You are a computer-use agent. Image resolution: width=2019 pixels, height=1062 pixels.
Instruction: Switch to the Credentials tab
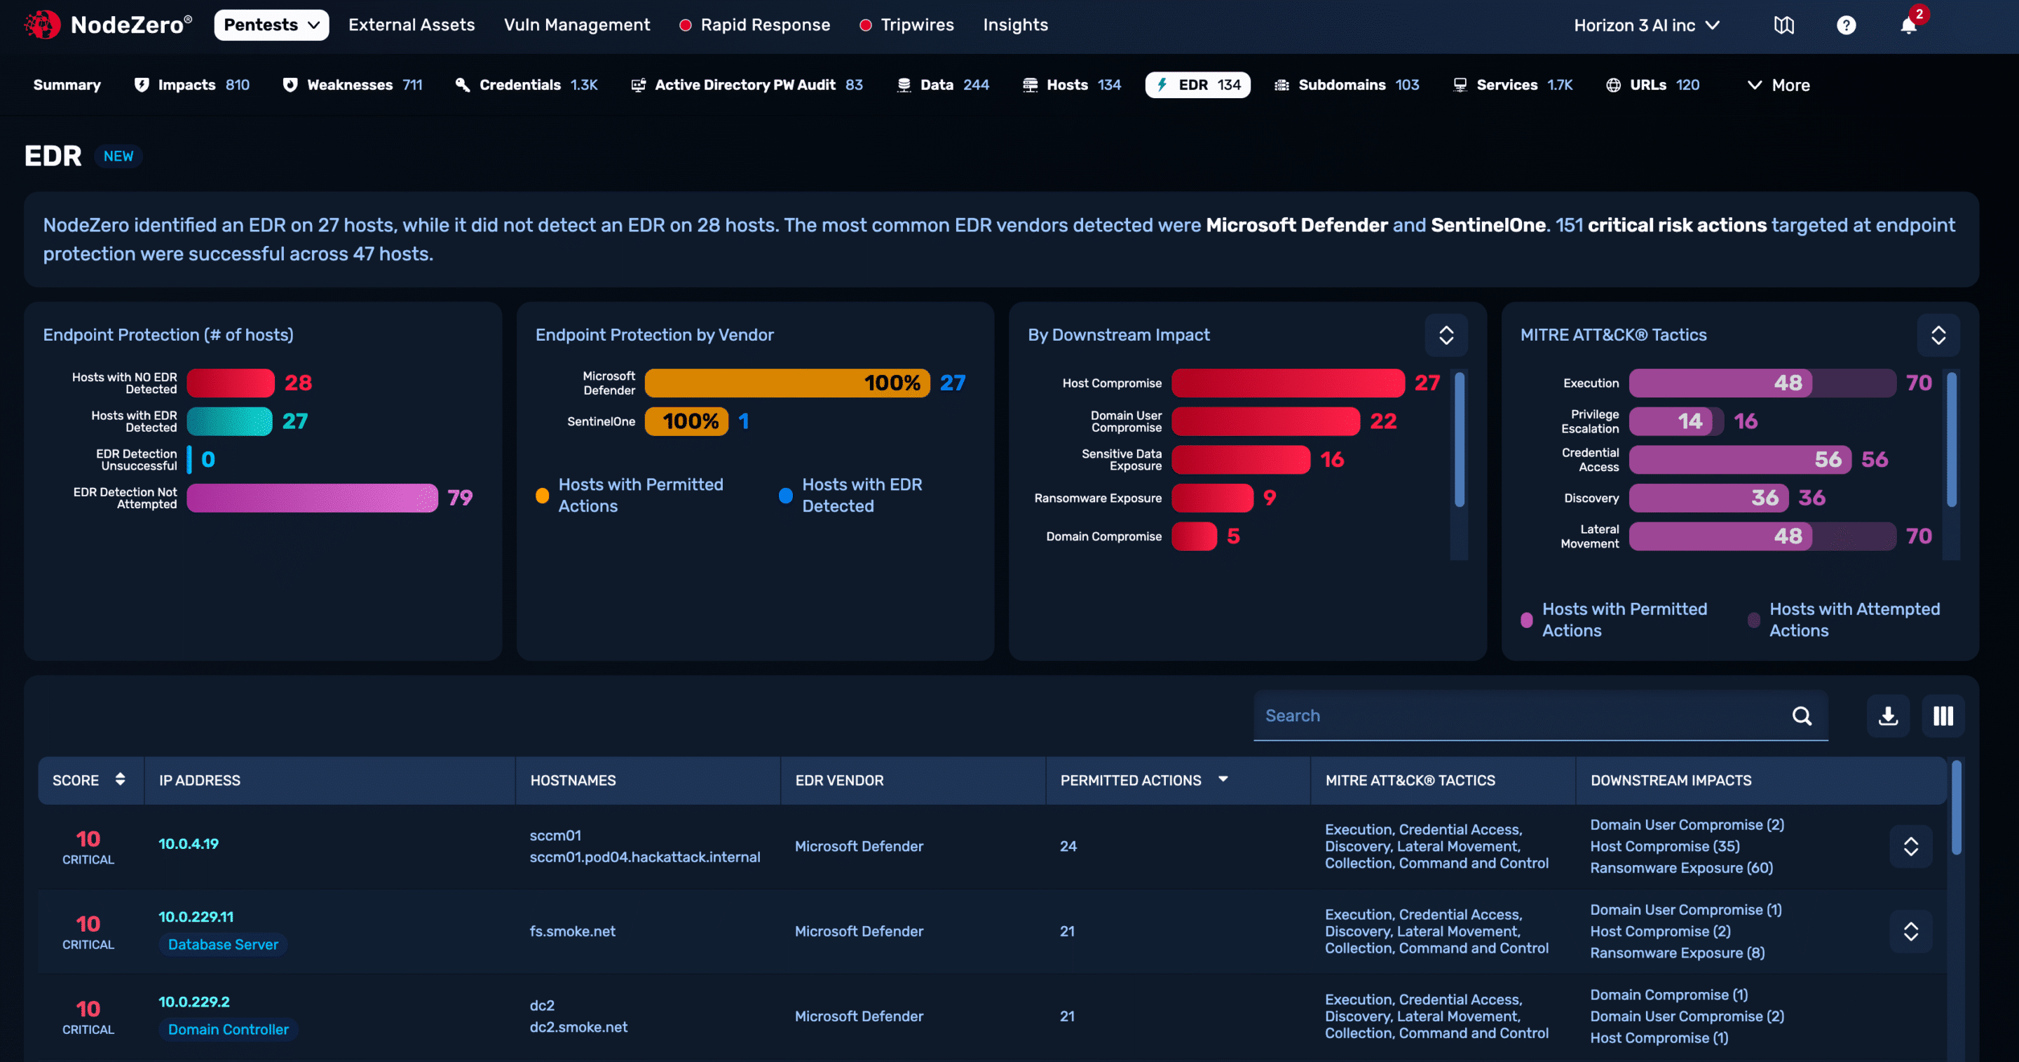[526, 85]
